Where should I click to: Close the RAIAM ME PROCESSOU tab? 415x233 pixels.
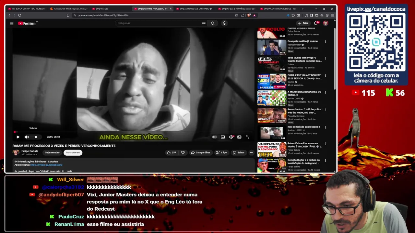pyautogui.click(x=171, y=9)
